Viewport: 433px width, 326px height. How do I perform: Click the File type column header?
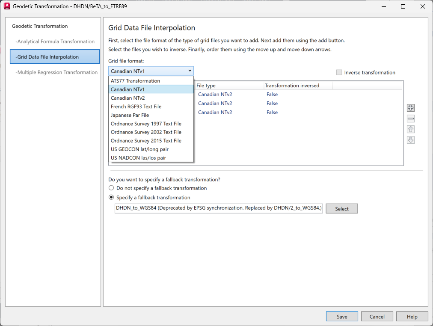click(229, 86)
